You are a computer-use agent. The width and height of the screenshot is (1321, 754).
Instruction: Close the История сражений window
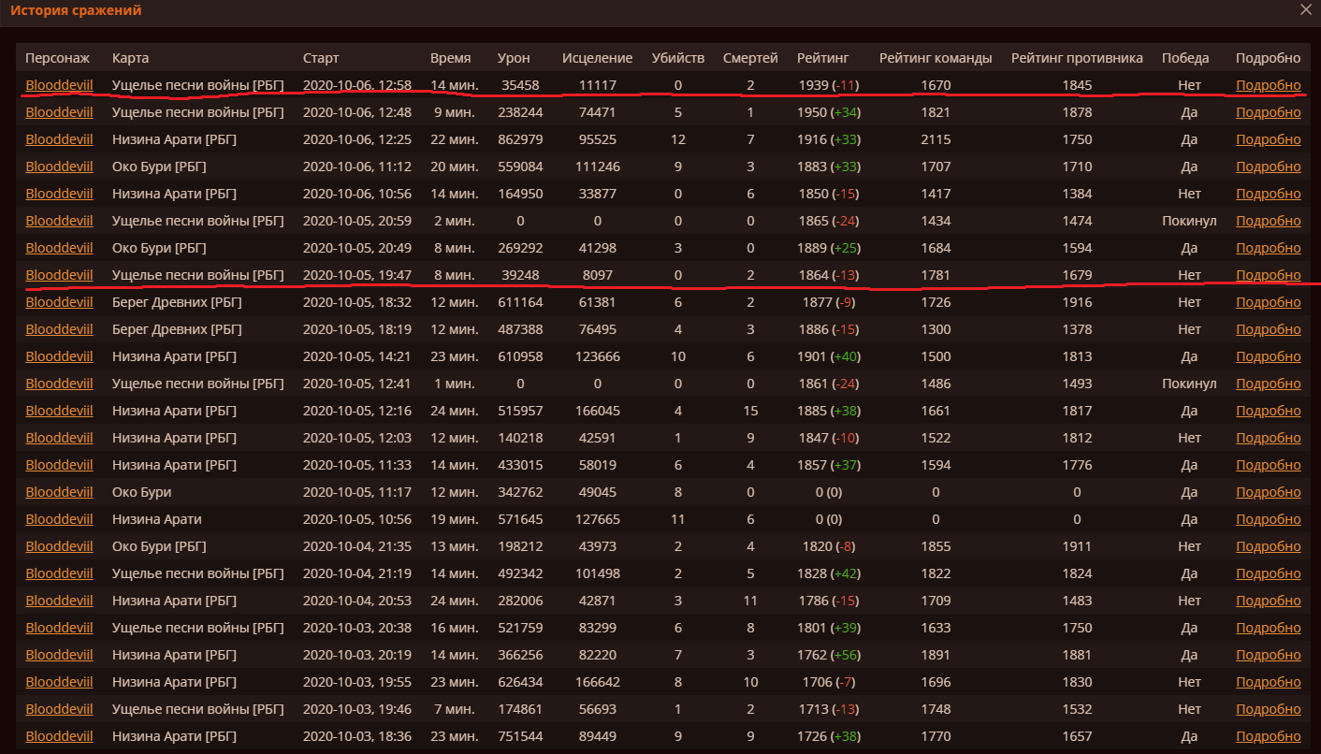point(1306,10)
